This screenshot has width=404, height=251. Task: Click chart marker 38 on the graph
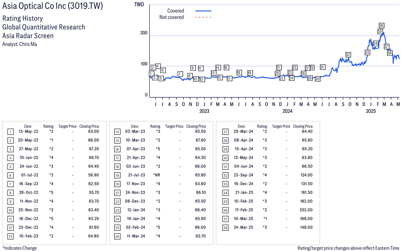(x=390, y=53)
